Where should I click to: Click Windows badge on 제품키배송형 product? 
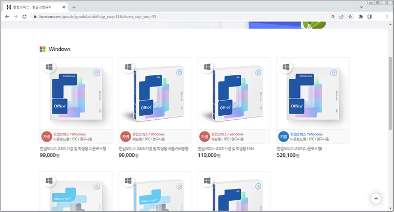coord(128,67)
